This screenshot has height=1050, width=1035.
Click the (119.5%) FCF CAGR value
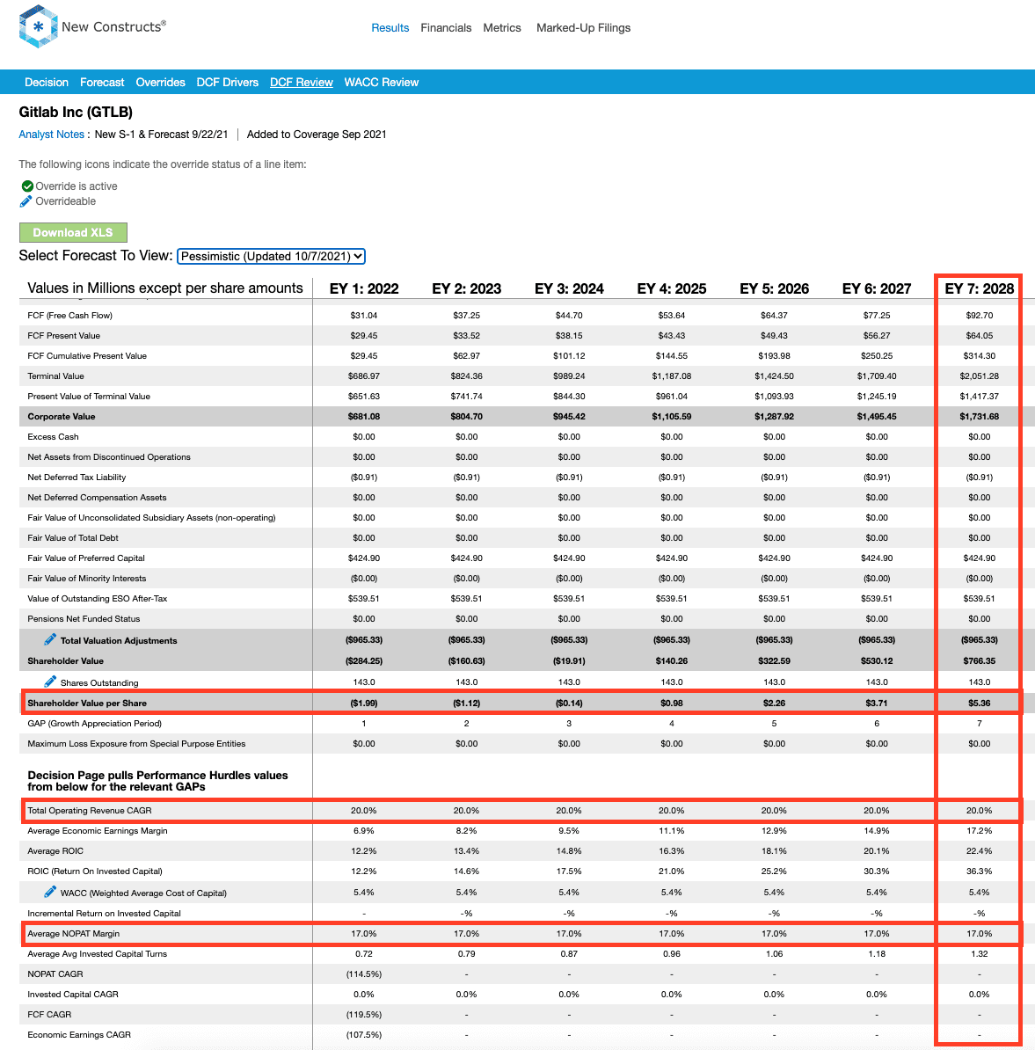364,1015
